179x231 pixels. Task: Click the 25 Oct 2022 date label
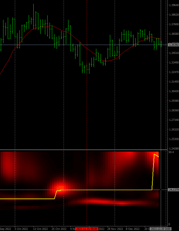pos(59,229)
